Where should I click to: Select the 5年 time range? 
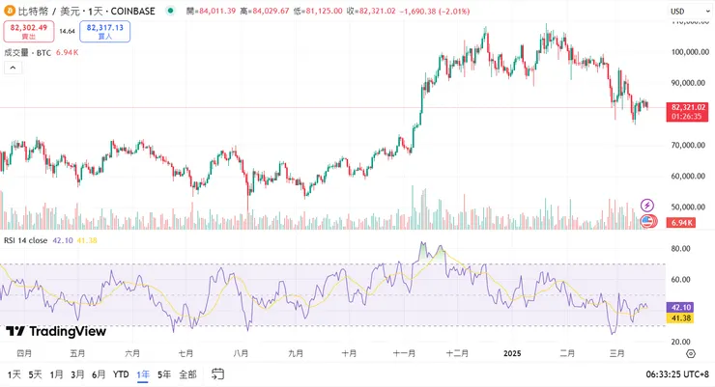pyautogui.click(x=164, y=374)
